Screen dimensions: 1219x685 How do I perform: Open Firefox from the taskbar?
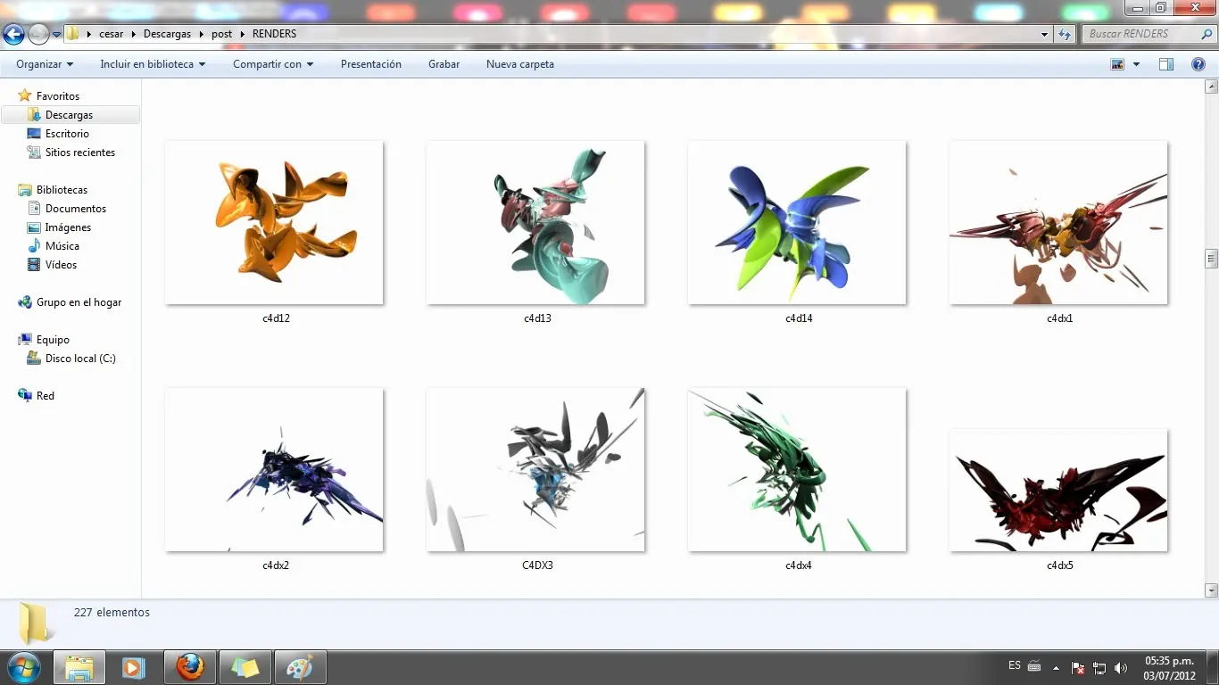click(x=189, y=667)
